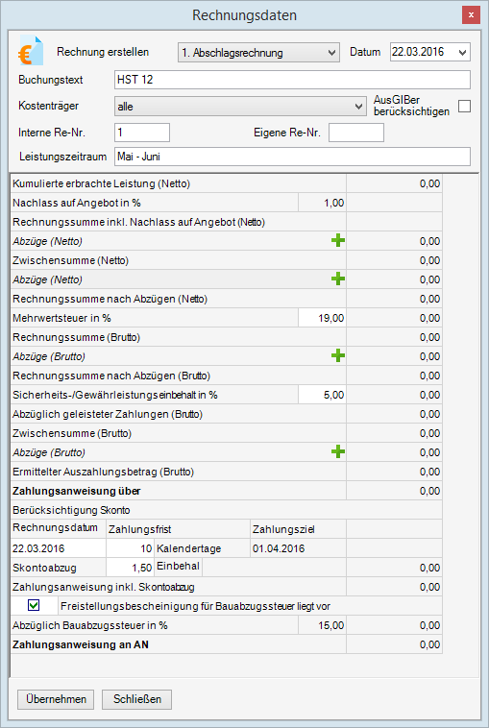This screenshot has width=489, height=728.
Task: Click 'Kalendertage' label
Action: point(188,548)
